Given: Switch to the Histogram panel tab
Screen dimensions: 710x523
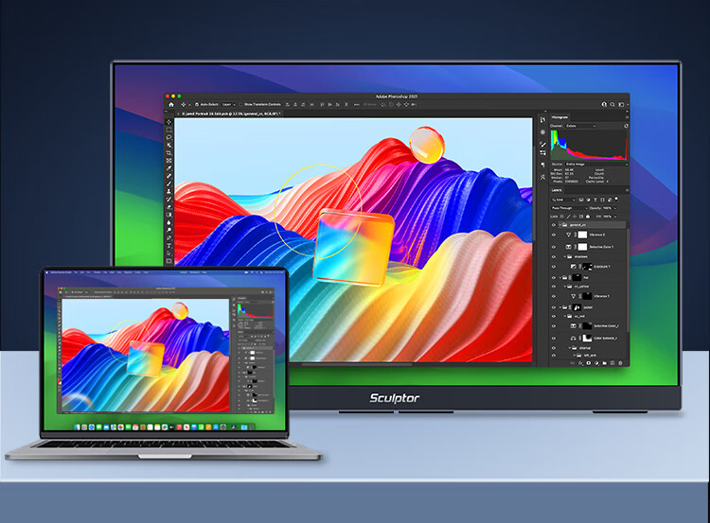Looking at the screenshot, I should [x=560, y=117].
